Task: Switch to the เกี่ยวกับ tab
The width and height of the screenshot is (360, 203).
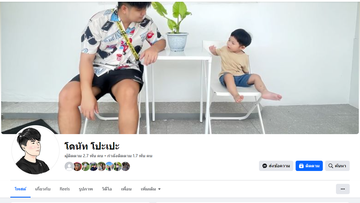Action: click(x=43, y=189)
